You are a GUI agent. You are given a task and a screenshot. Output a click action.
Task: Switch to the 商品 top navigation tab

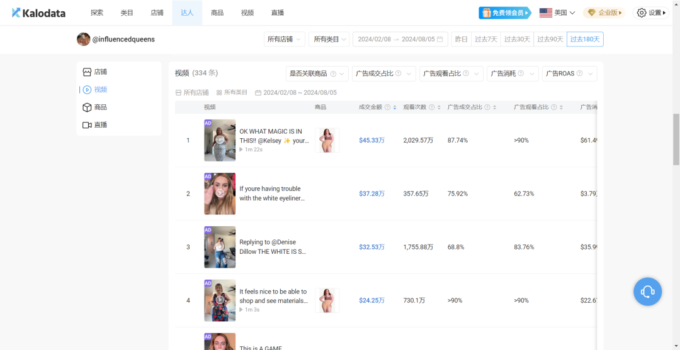(217, 13)
